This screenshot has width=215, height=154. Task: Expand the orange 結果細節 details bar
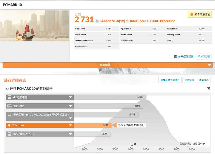click(x=209, y=65)
